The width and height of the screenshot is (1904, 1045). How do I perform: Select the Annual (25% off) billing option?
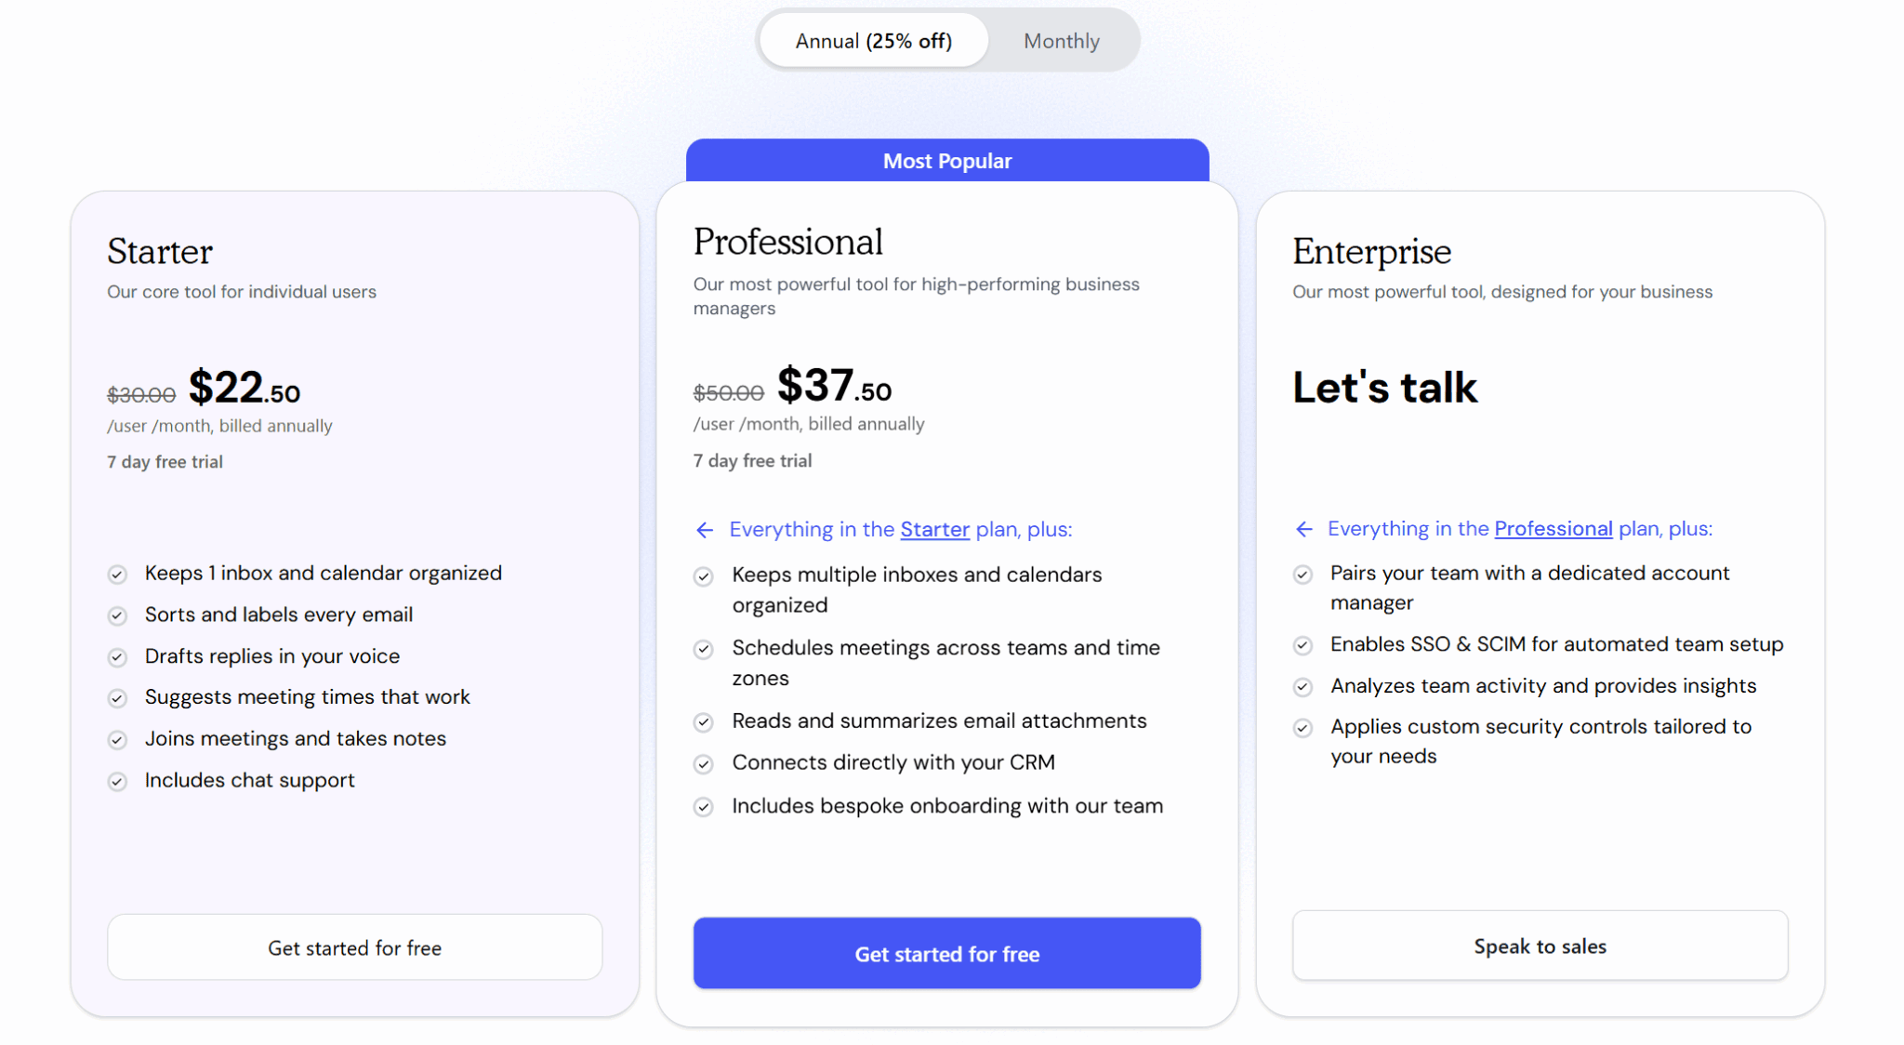[872, 40]
